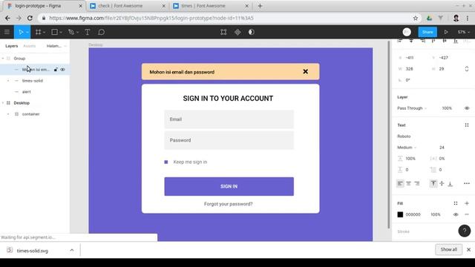Image resolution: width=475 pixels, height=267 pixels.
Task: Switch to login-prototype Figma browser tab
Action: (x=45, y=6)
